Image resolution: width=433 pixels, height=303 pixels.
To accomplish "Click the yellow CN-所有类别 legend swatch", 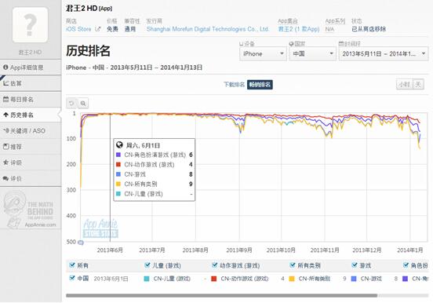I will click(x=292, y=279).
